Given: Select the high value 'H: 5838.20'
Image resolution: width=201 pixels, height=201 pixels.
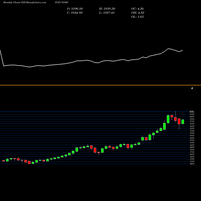Looking at the screenshot, I should tap(107, 9).
